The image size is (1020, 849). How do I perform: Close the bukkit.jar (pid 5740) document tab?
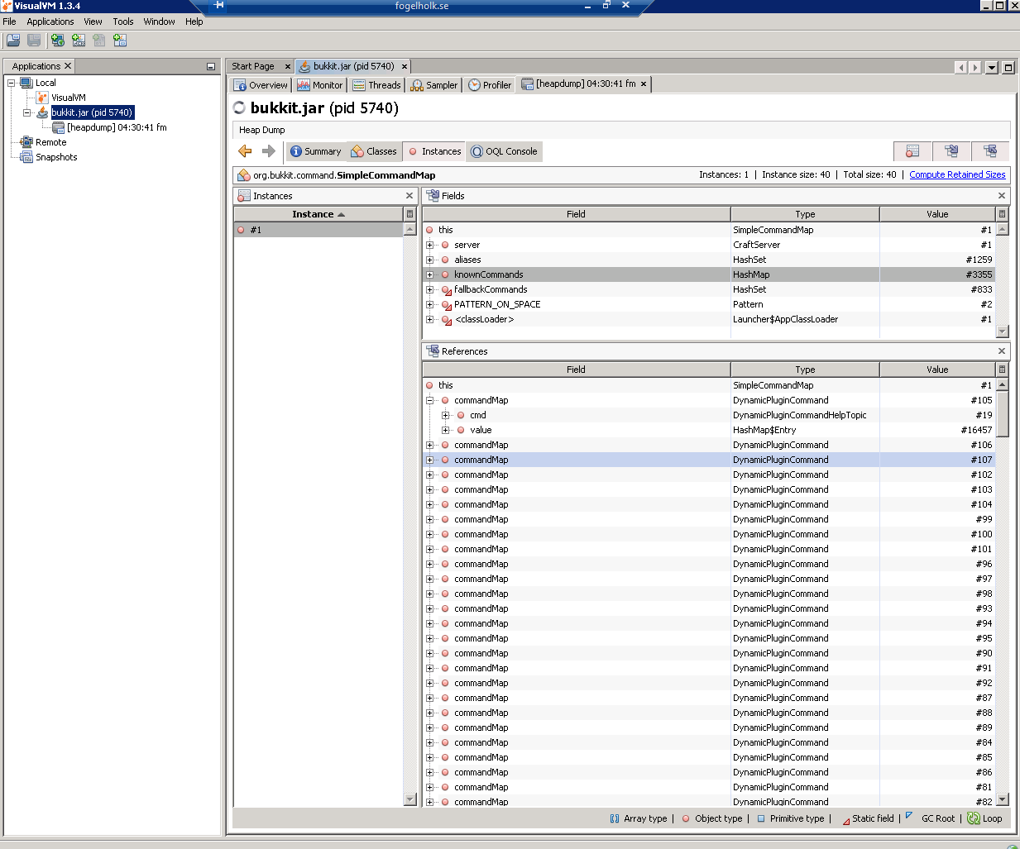click(405, 66)
